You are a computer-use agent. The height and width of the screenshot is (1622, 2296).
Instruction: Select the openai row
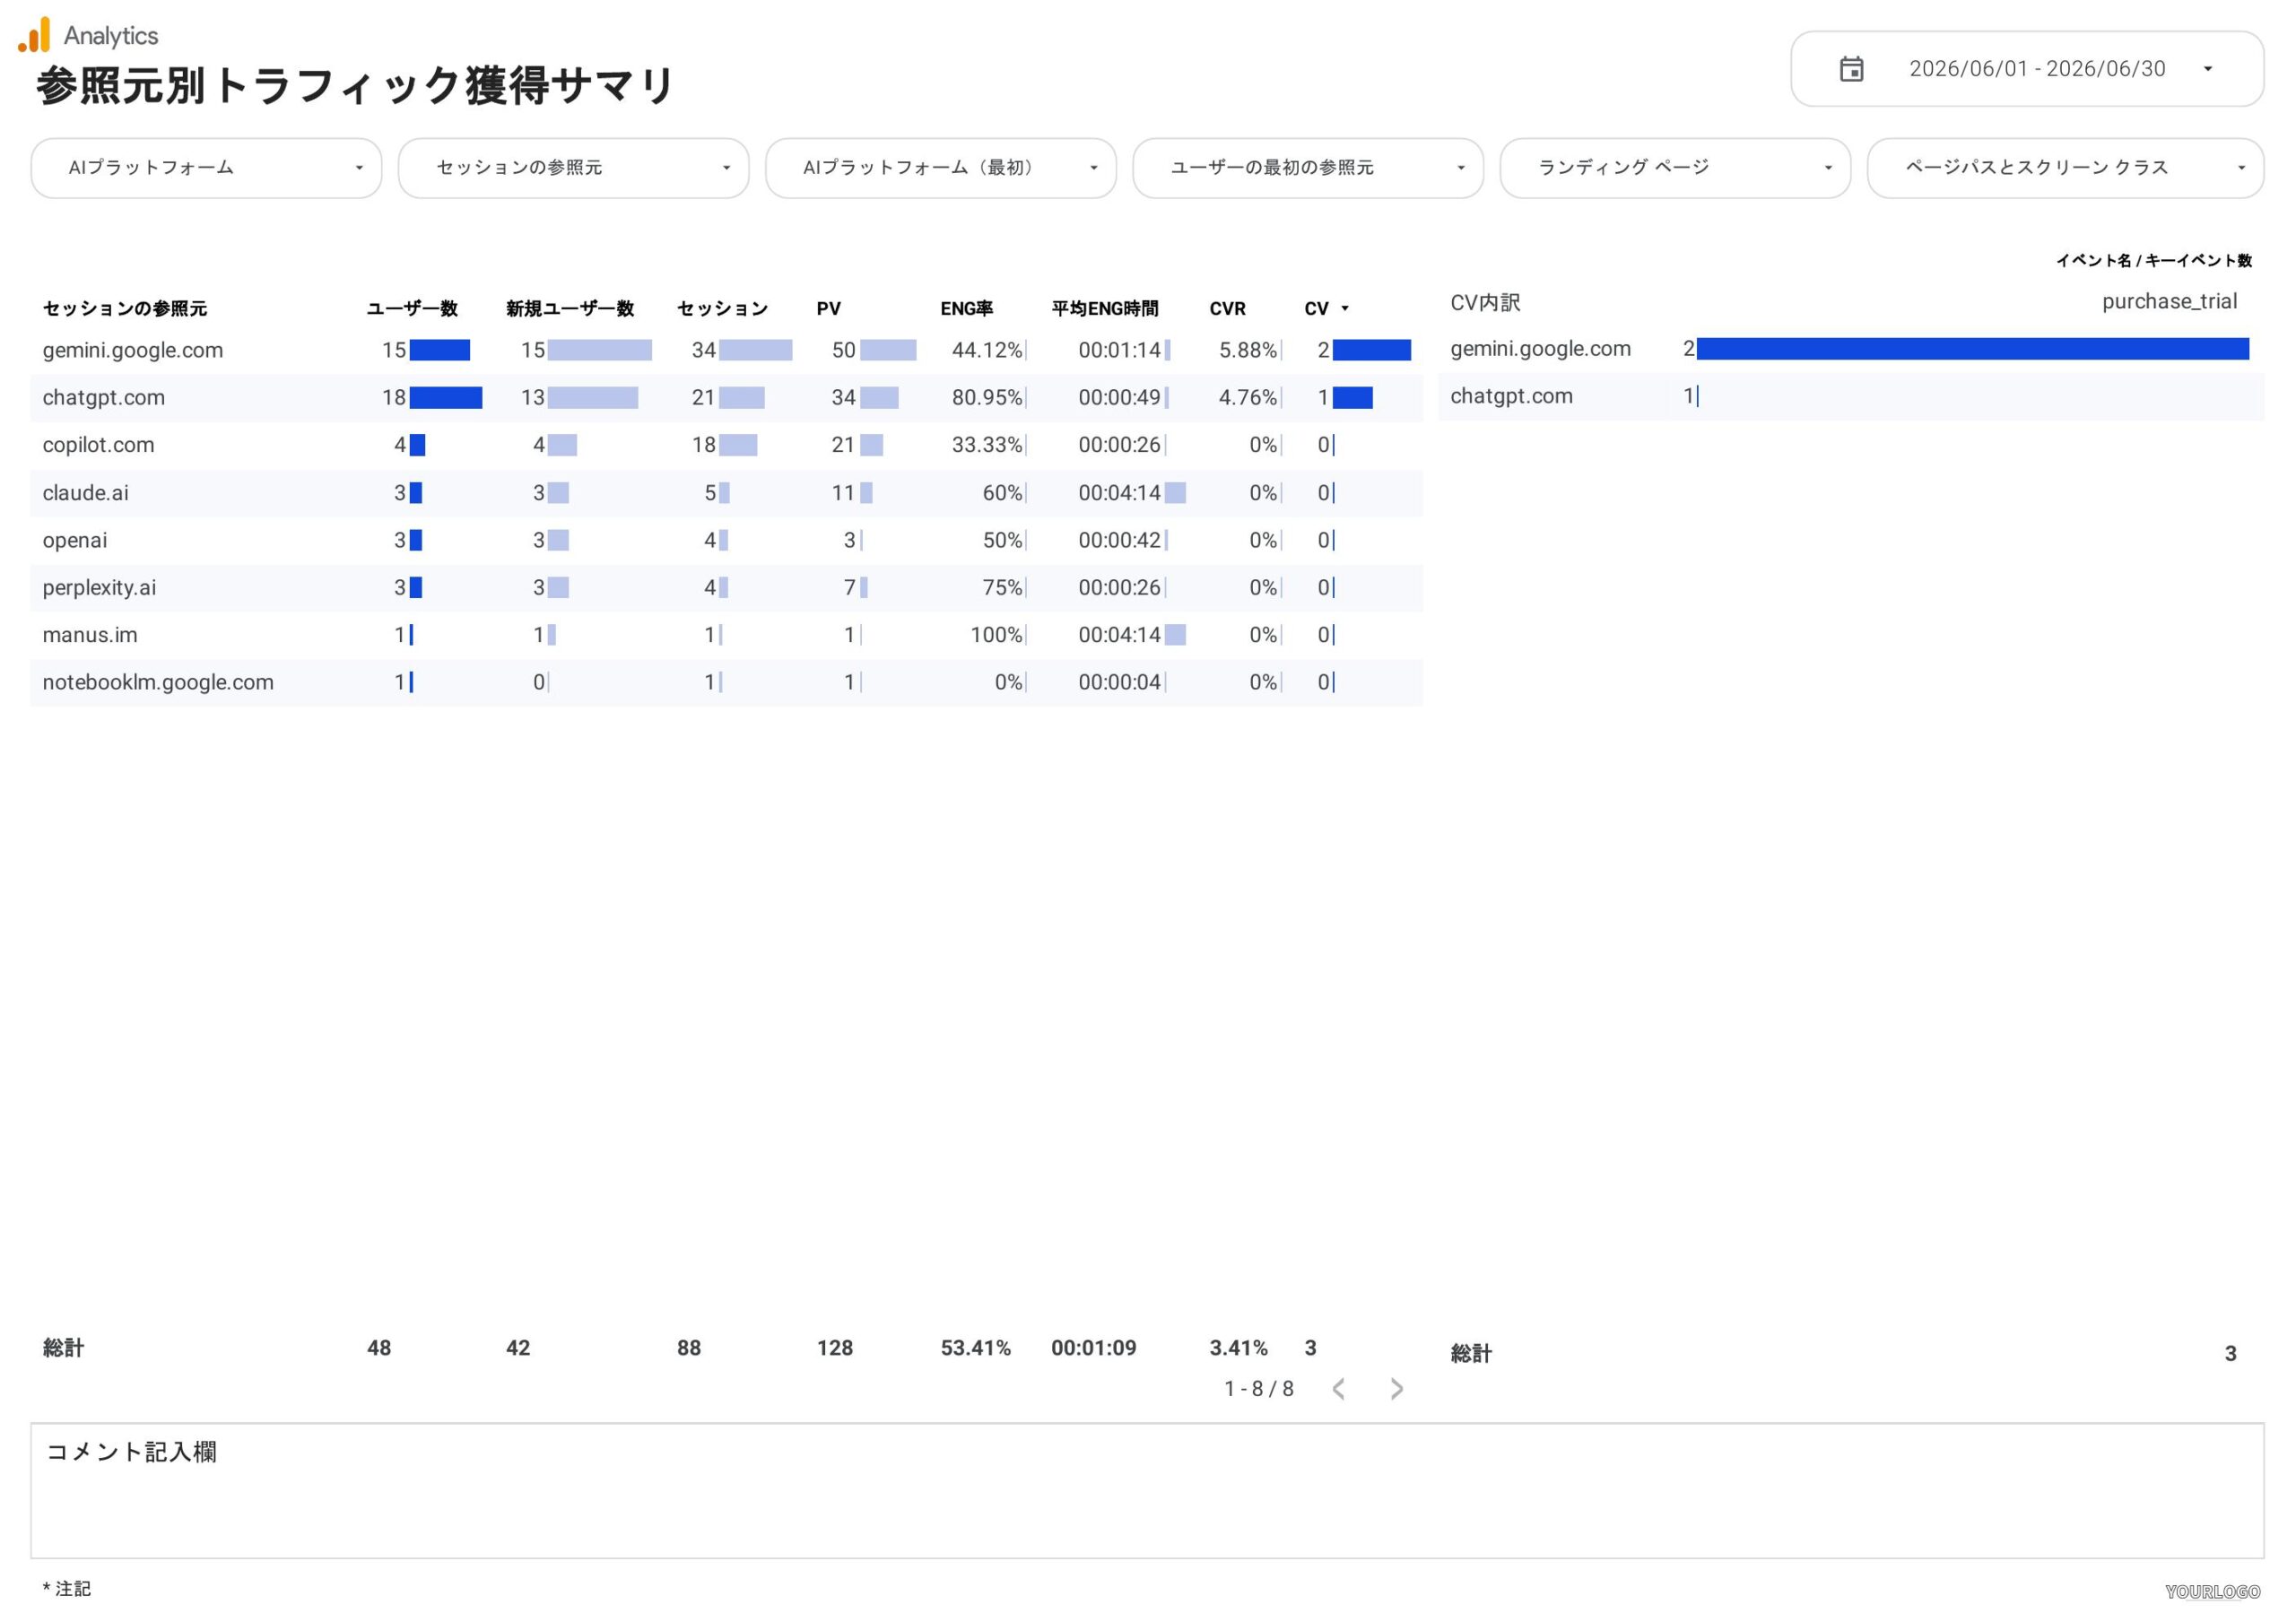pos(726,540)
